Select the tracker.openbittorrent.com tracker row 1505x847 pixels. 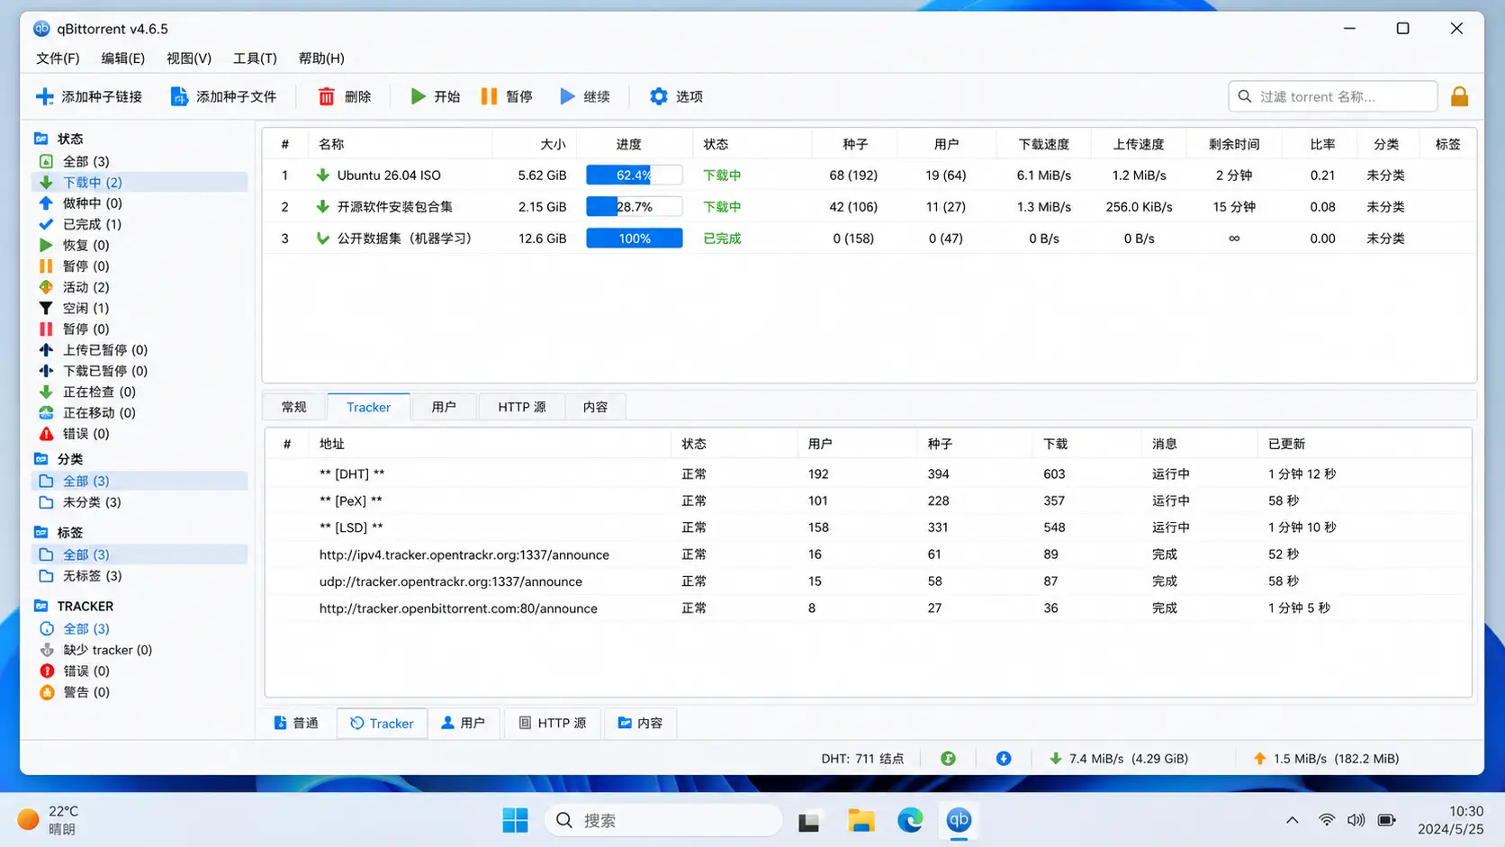(x=869, y=608)
